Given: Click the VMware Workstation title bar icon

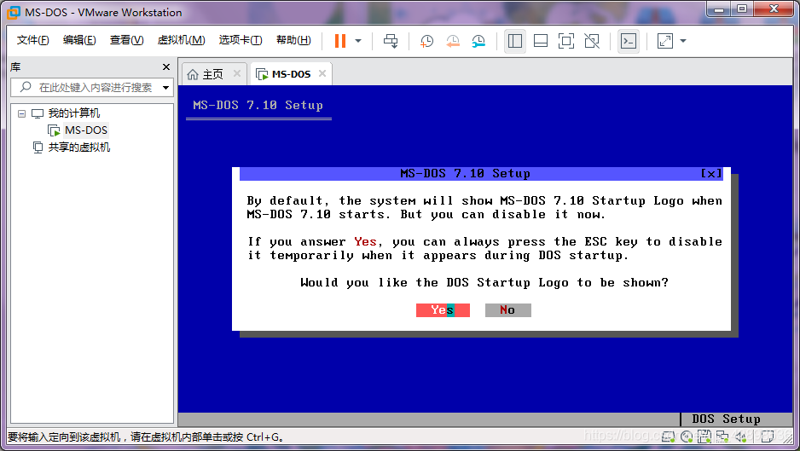Looking at the screenshot, I should 14,12.
